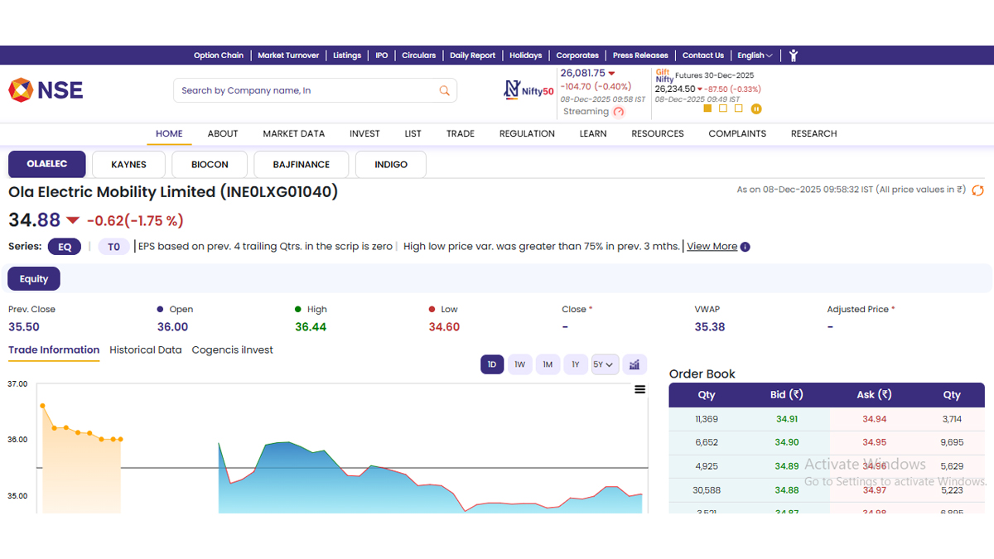Click the accessibility person icon
The height and width of the screenshot is (559, 994).
click(x=793, y=55)
